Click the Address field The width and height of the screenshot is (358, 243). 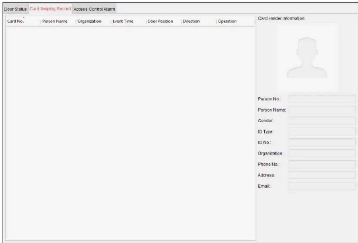(x=322, y=175)
